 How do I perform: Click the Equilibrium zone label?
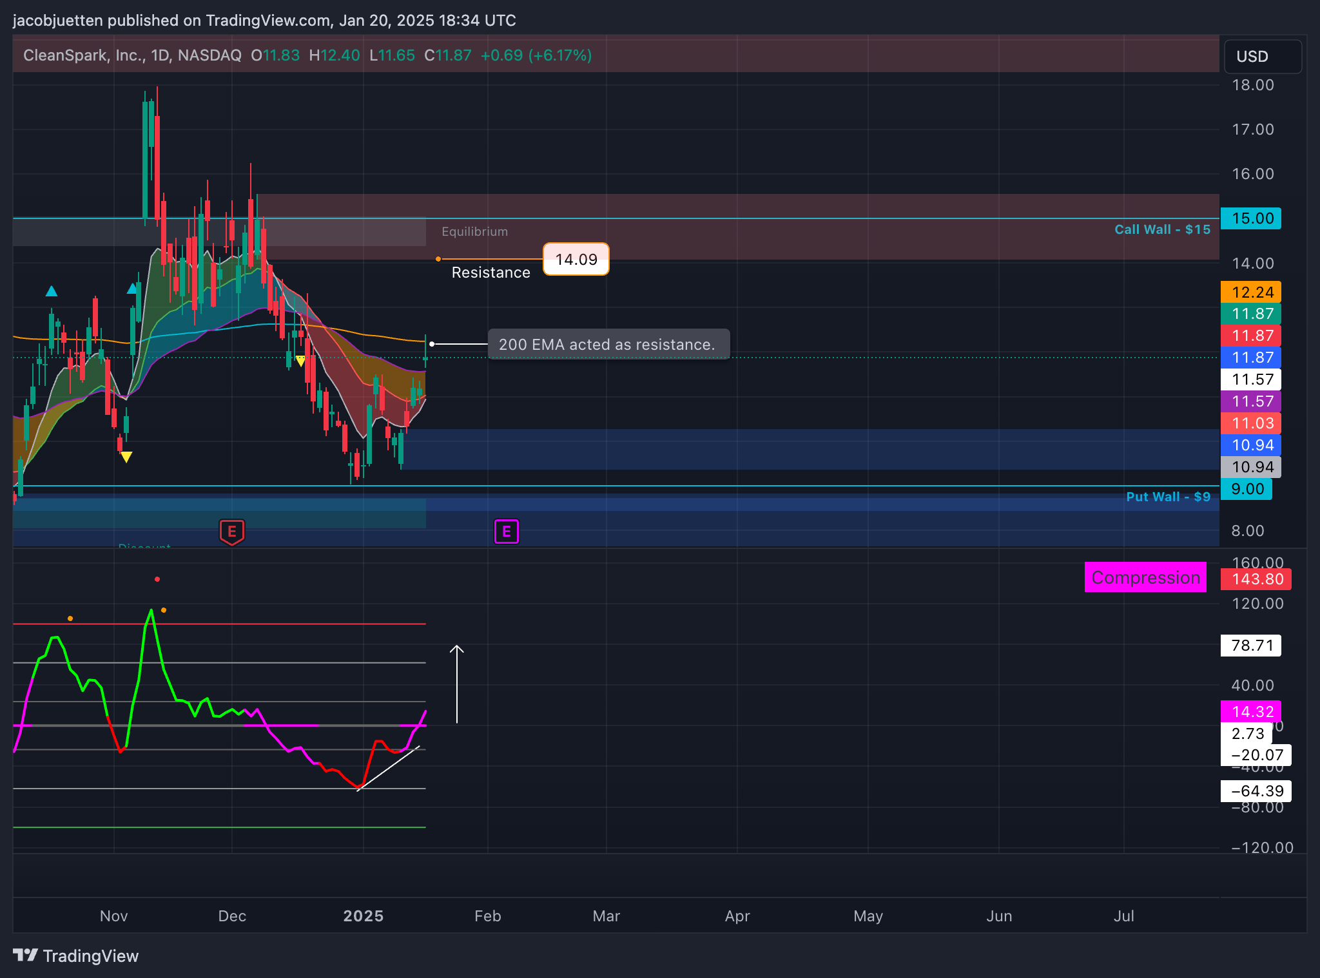pyautogui.click(x=474, y=231)
